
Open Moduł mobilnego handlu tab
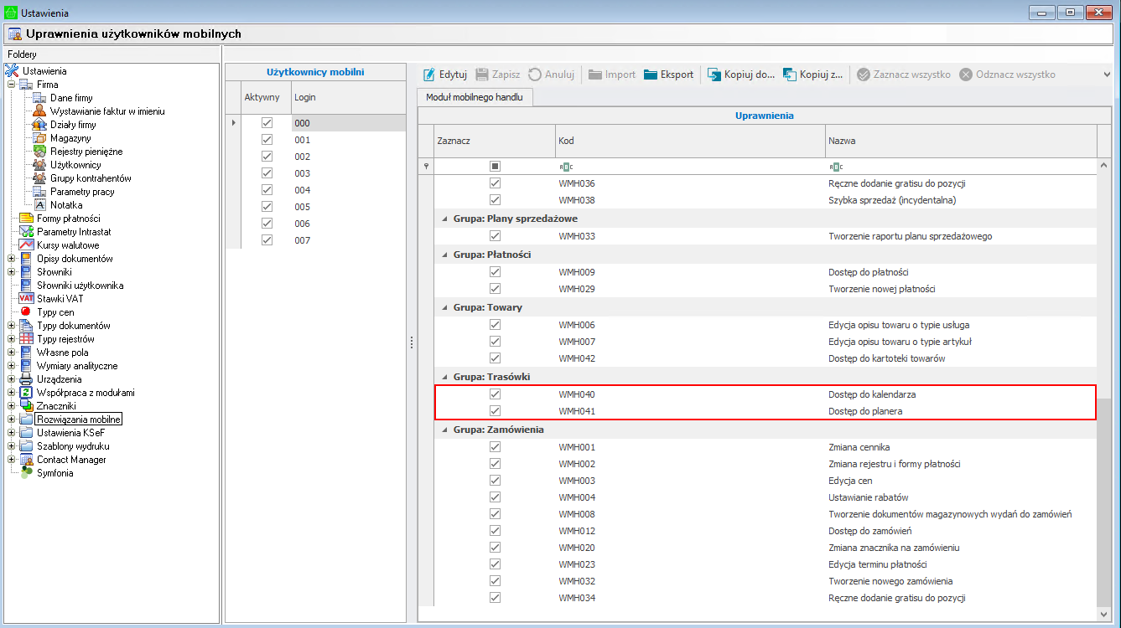[474, 97]
